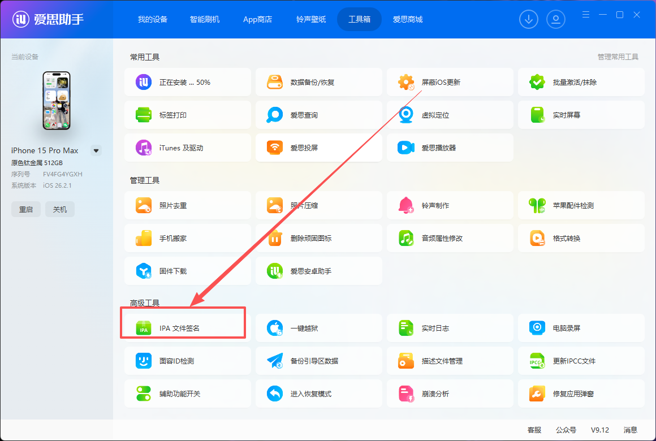The width and height of the screenshot is (656, 441).
Task: Open the 照片去重 tool
Action: click(187, 205)
